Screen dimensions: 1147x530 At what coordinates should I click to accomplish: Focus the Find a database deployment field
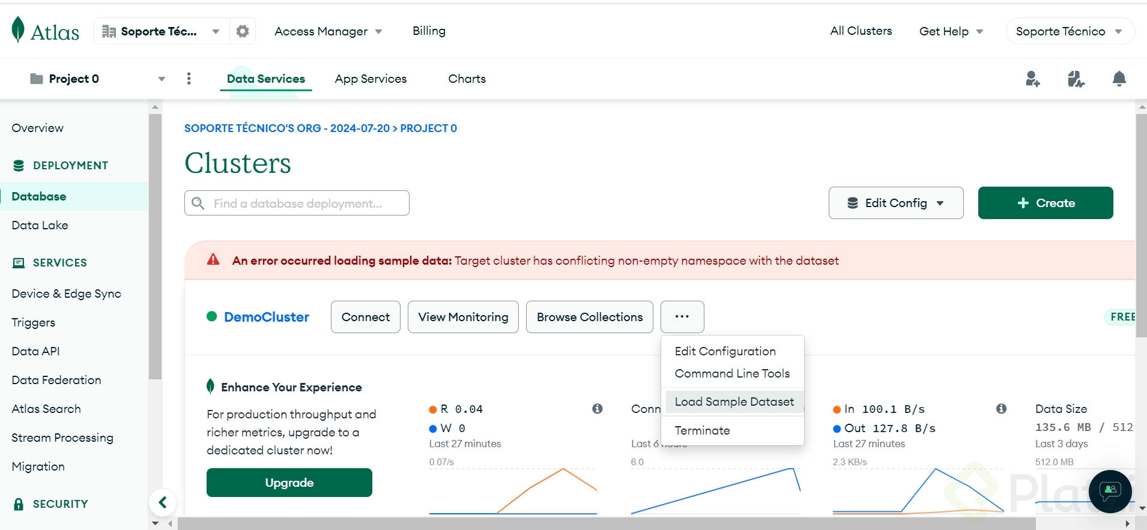pyautogui.click(x=297, y=203)
